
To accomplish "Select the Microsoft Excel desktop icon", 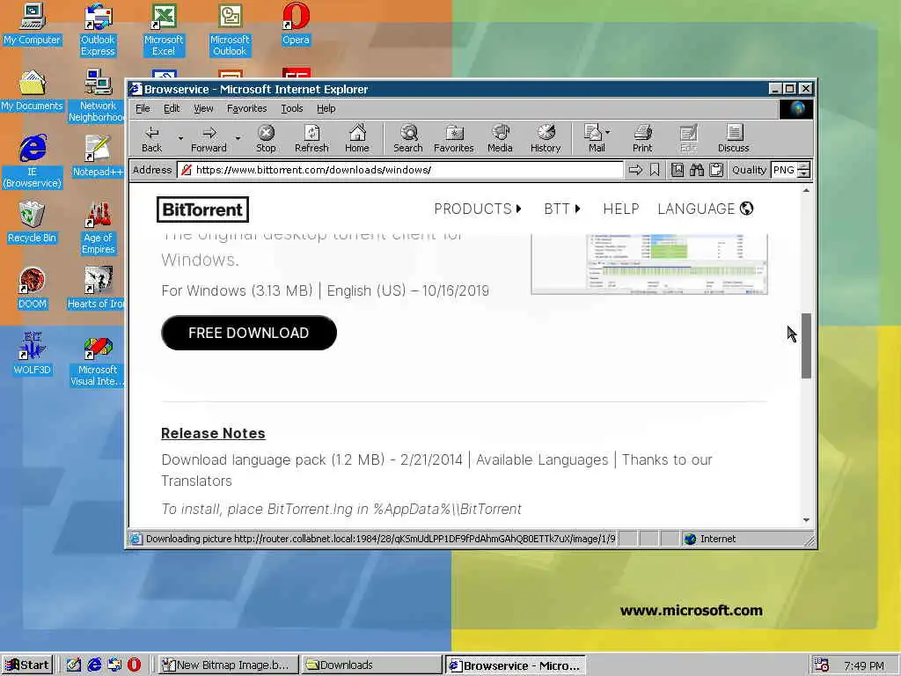I will pos(164,30).
